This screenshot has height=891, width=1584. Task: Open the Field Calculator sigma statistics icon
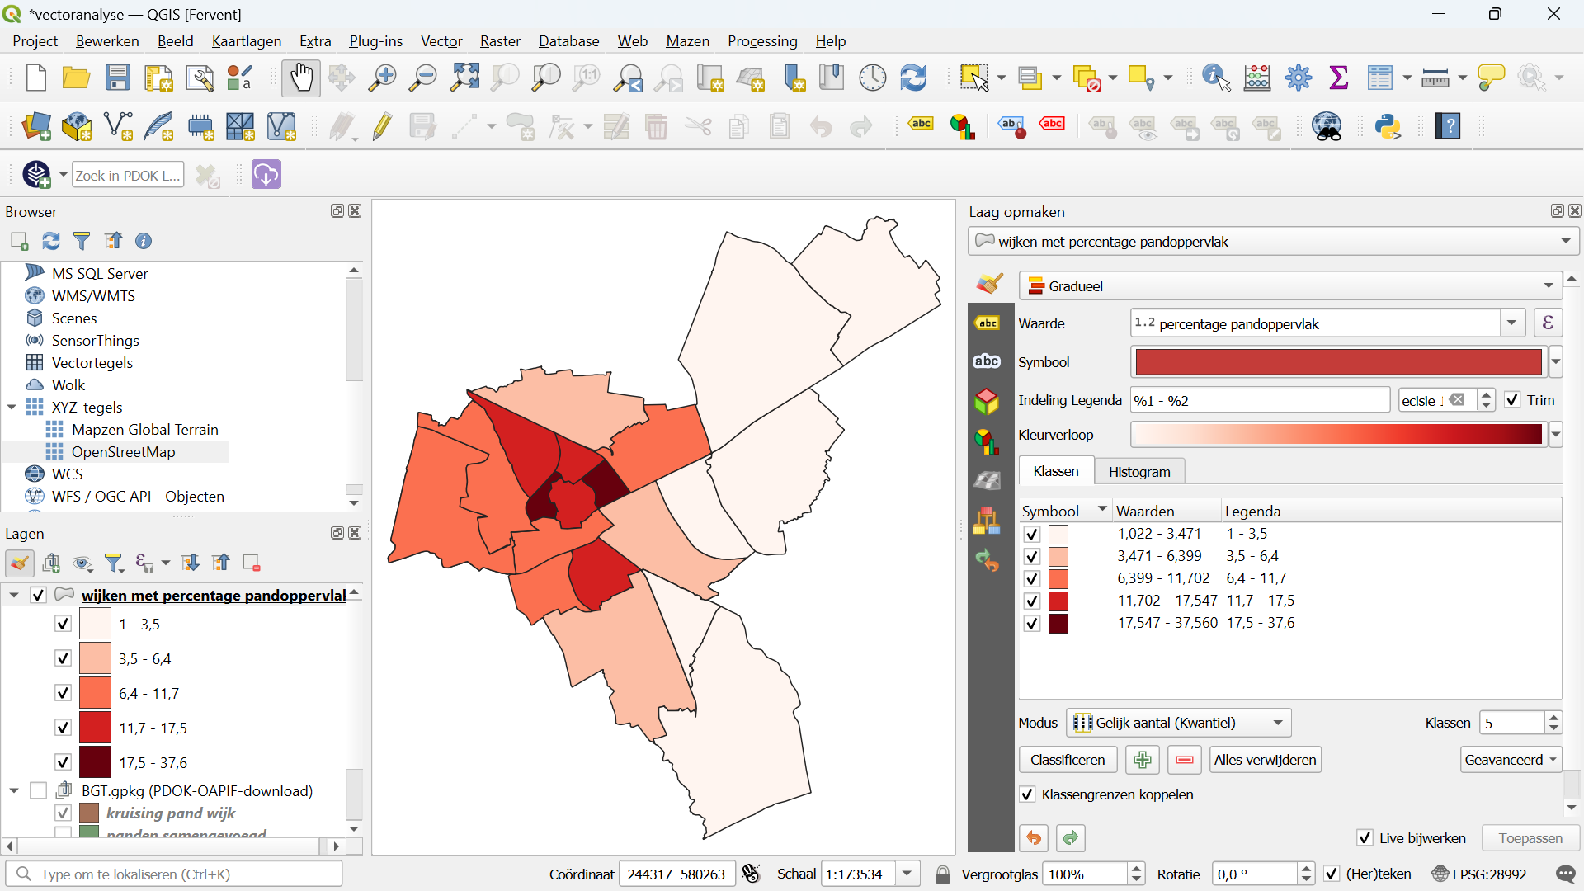(x=1339, y=78)
